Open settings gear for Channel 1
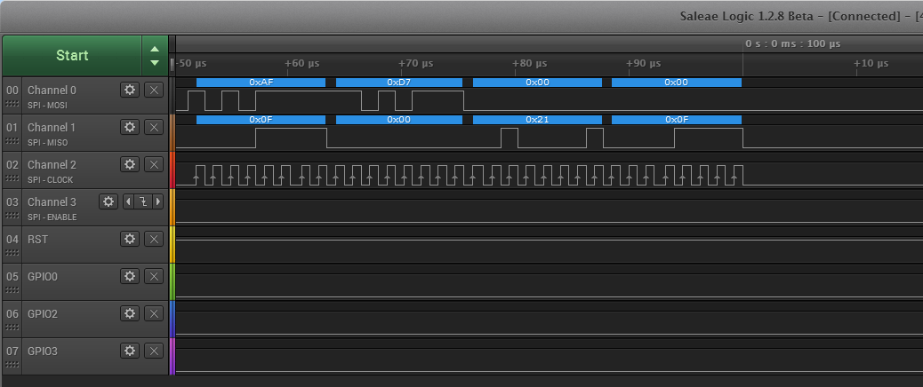923x387 pixels. 130,127
